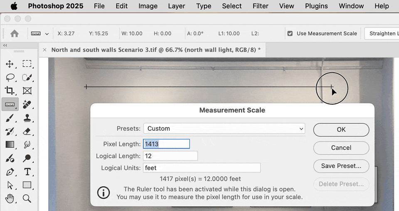Select the Rectangular Marquee tool
This screenshot has height=211, width=399.
coord(27,64)
